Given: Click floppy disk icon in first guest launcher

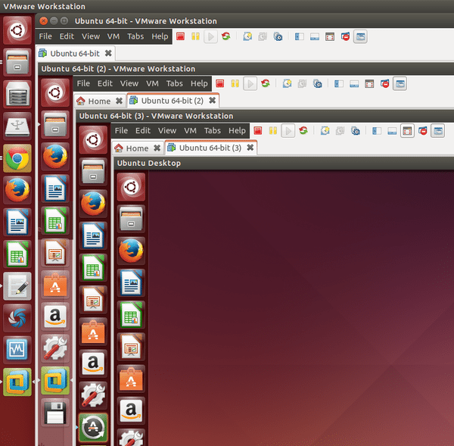Looking at the screenshot, I should pyautogui.click(x=55, y=413).
